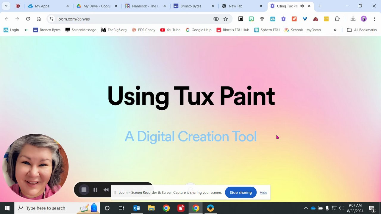Open the orange circular app on the taskbar
Screen dimensions: 381x214
tap(210, 208)
